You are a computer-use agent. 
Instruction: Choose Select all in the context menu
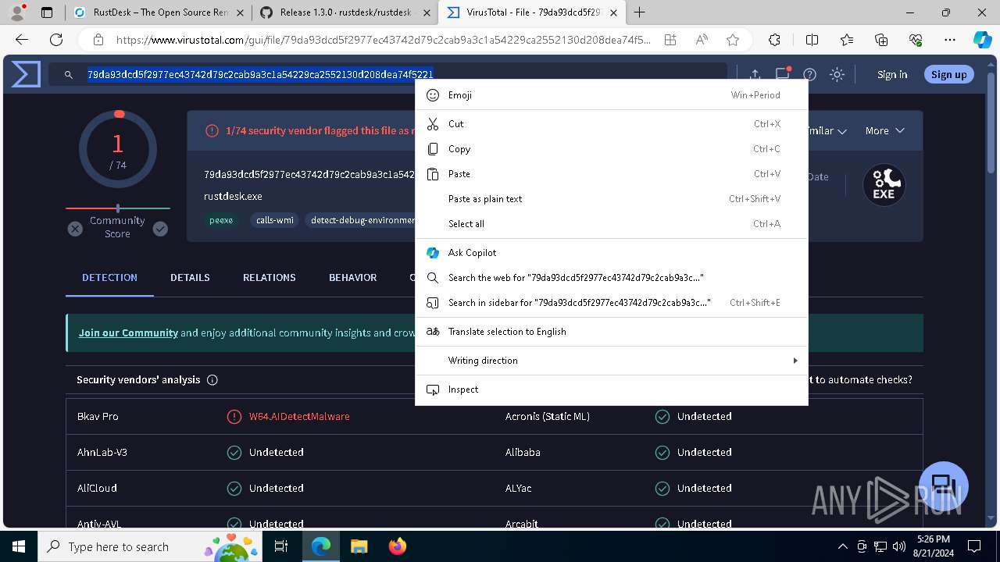tap(611, 224)
